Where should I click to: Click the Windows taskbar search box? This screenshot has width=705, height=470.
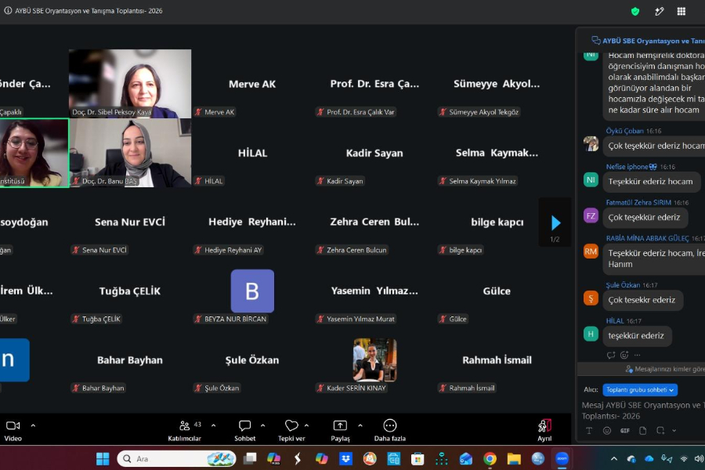point(176,459)
